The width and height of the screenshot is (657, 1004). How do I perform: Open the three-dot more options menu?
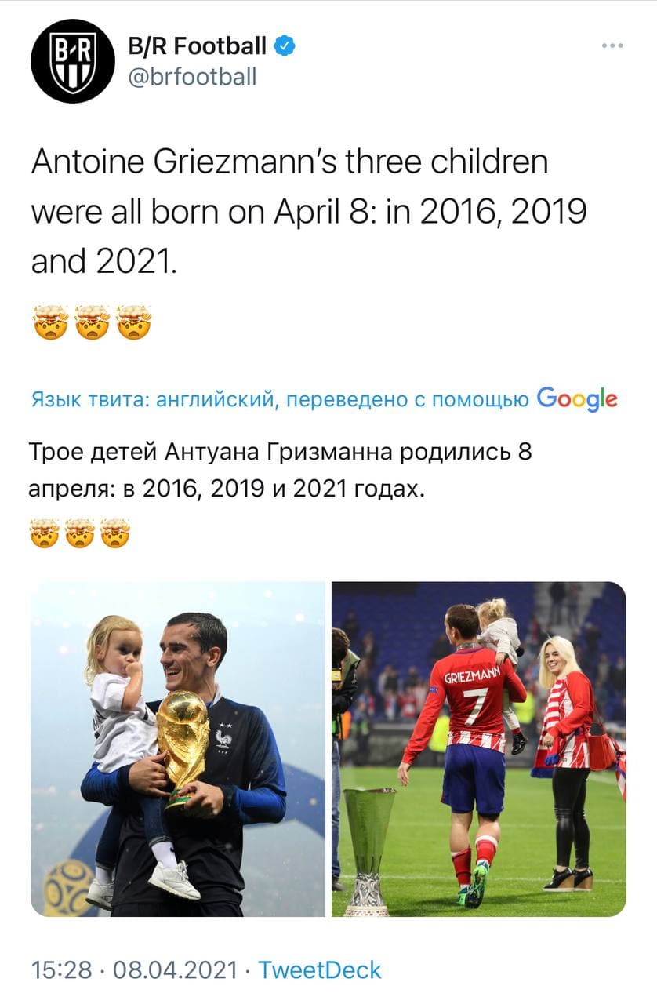click(612, 45)
